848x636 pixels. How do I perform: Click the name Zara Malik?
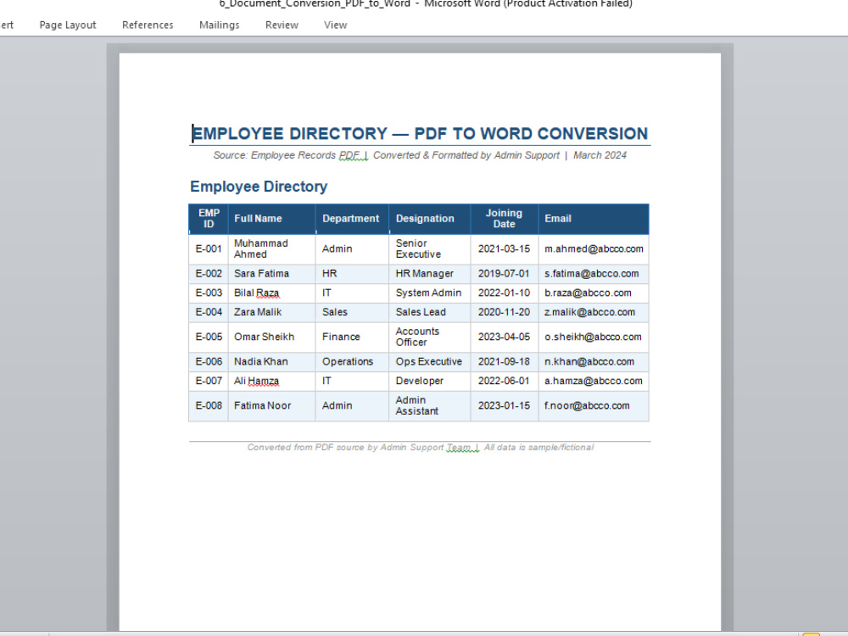coord(258,312)
